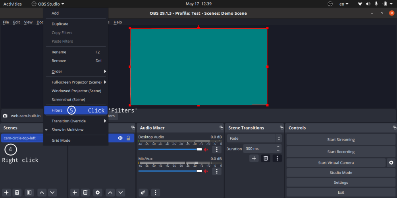The image size is (397, 198).
Task: Open scene filters icon in the Scenes toolbar
Action: tap(29, 192)
